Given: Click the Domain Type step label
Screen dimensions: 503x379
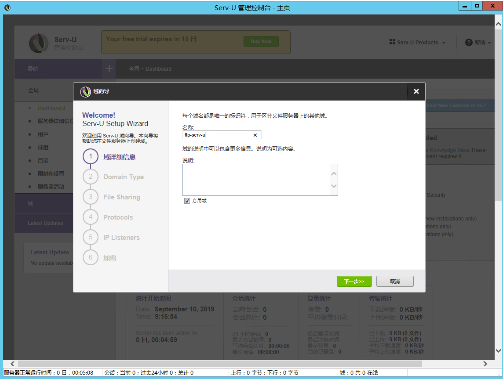Looking at the screenshot, I should coord(124,177).
